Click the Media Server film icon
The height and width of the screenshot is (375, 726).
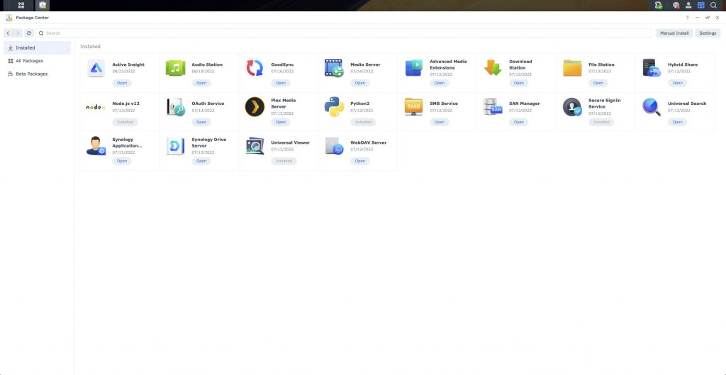pyautogui.click(x=334, y=68)
